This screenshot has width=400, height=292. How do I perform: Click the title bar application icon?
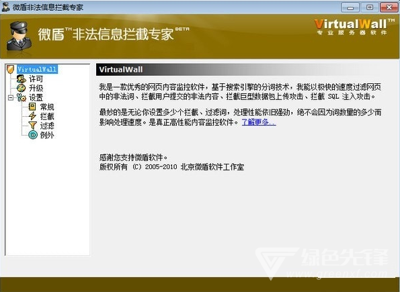point(5,7)
